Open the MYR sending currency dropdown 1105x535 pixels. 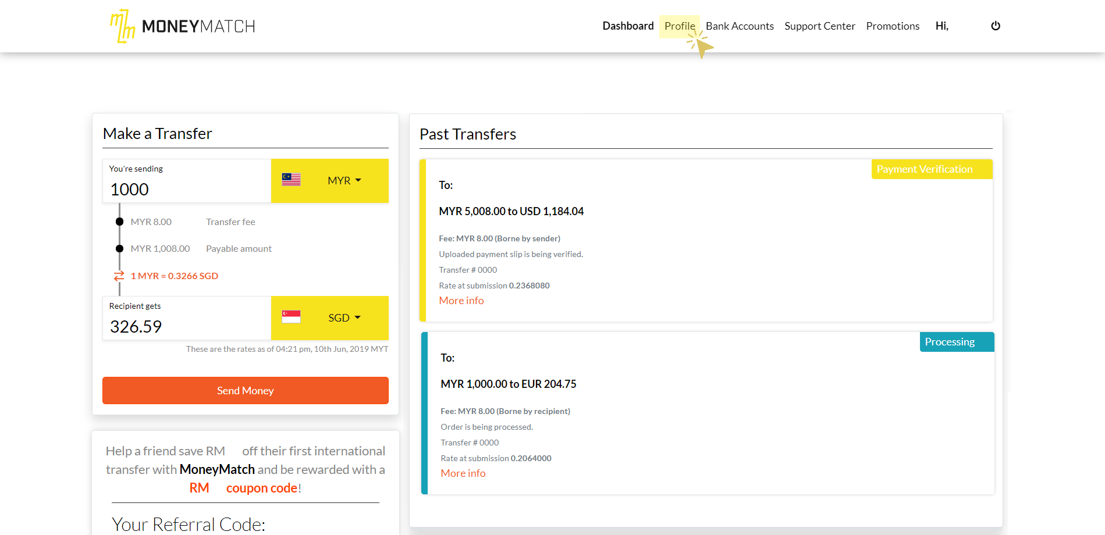point(344,181)
